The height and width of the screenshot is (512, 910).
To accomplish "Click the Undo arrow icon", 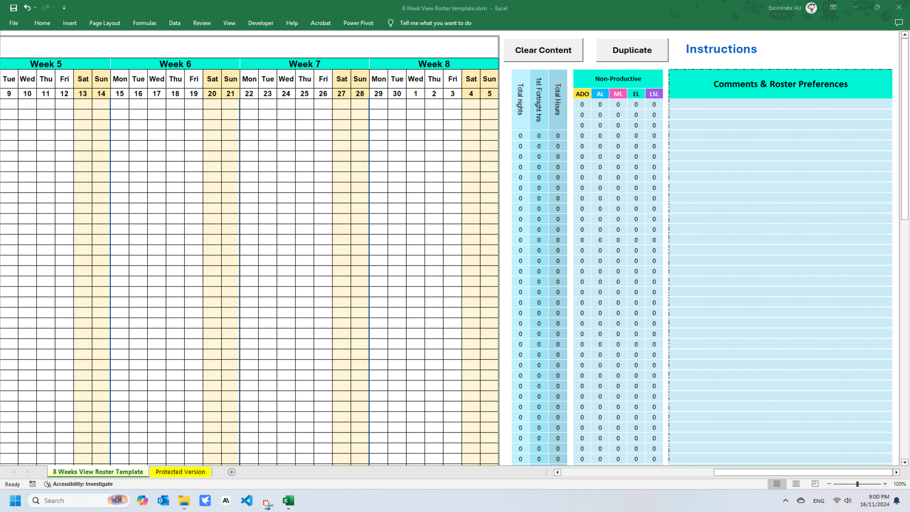I will tap(27, 8).
